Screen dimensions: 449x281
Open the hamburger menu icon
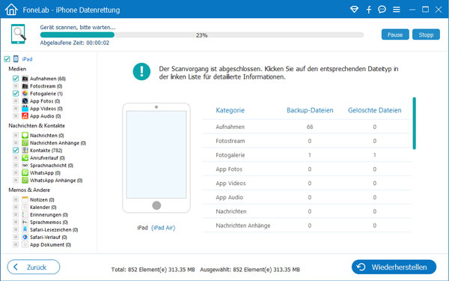(397, 10)
